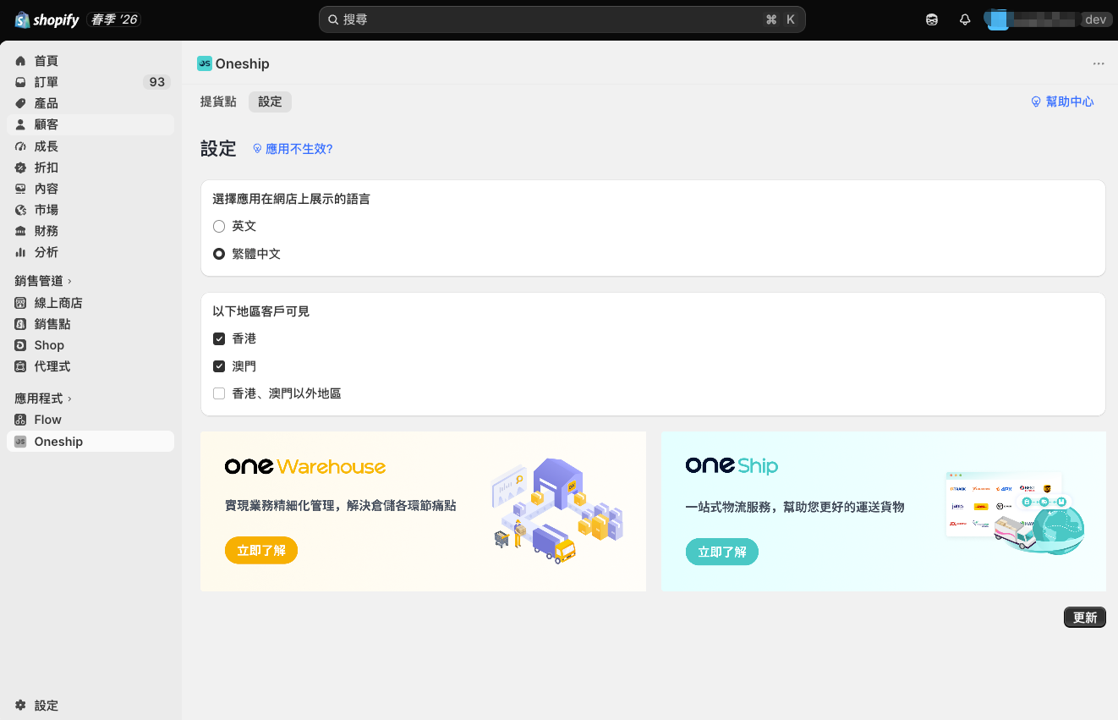Uncheck the 香港 region checkbox
This screenshot has width=1118, height=720.
(219, 338)
